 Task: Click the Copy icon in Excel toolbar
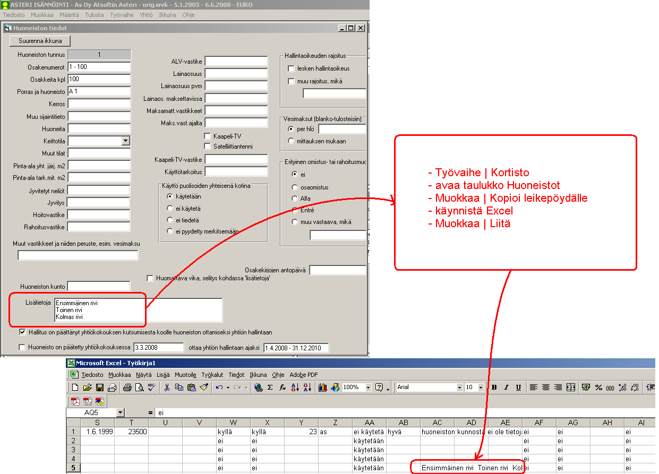click(179, 387)
